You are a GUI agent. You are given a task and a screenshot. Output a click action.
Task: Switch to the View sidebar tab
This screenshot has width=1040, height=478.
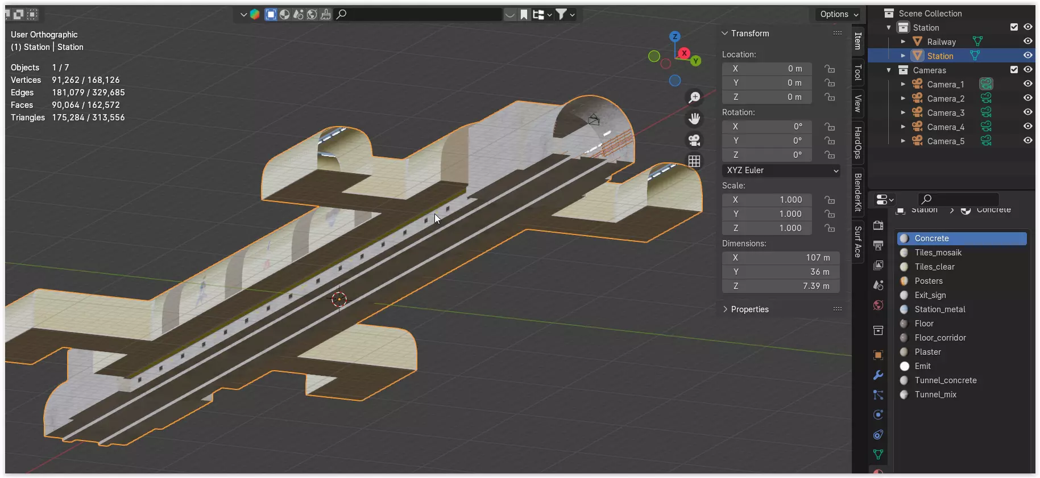858,103
